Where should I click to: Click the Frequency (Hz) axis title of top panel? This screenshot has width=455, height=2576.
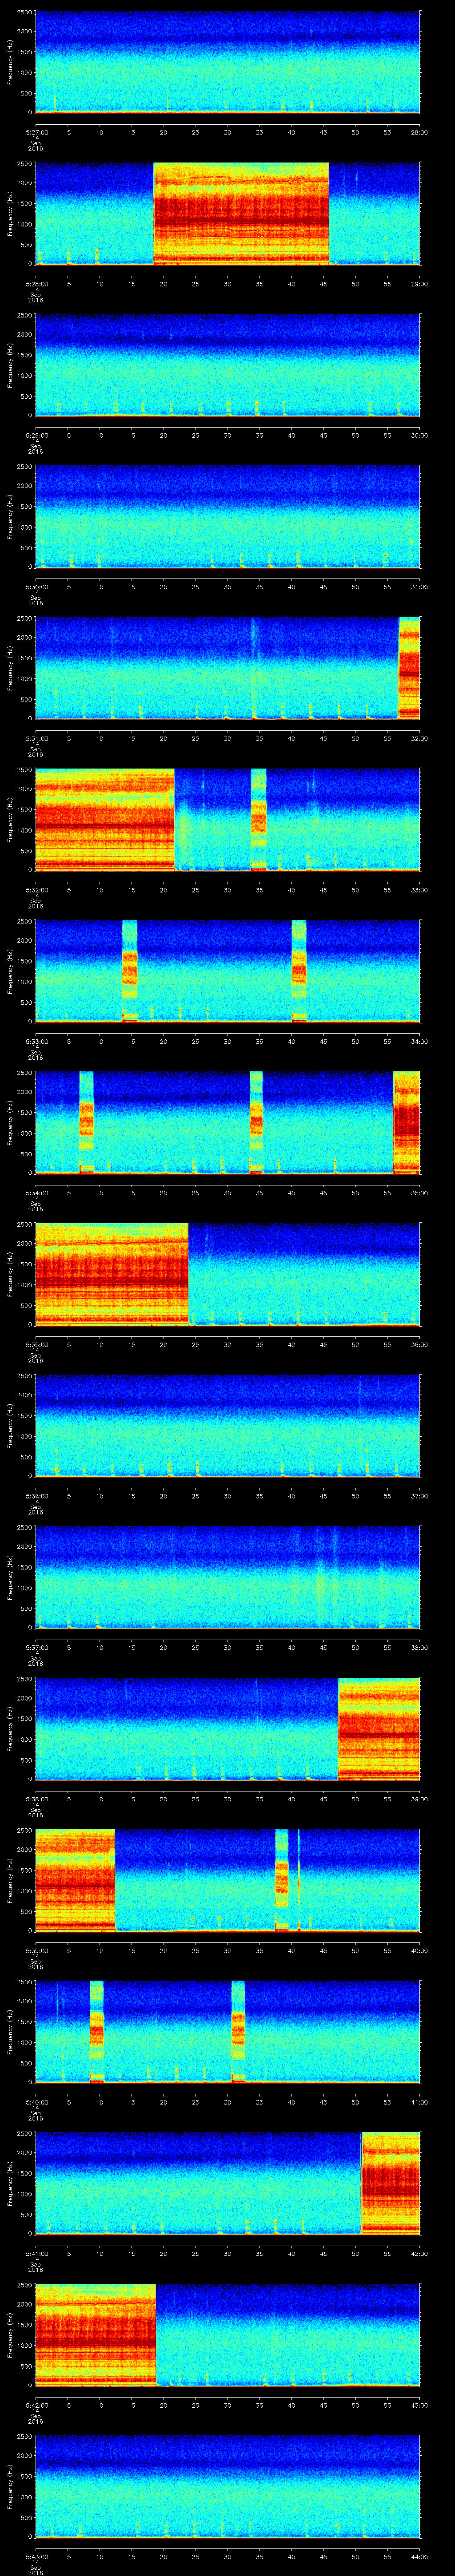pos(10,62)
